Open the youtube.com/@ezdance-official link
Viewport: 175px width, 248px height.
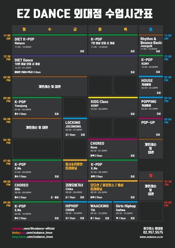33,228
